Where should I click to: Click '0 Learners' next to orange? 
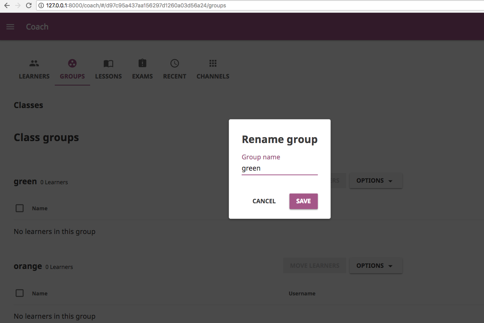(x=59, y=267)
